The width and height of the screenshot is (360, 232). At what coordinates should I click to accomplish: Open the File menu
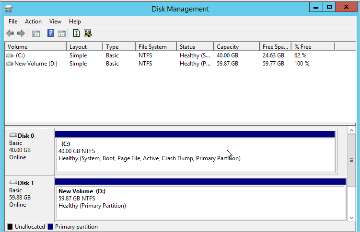(13, 22)
